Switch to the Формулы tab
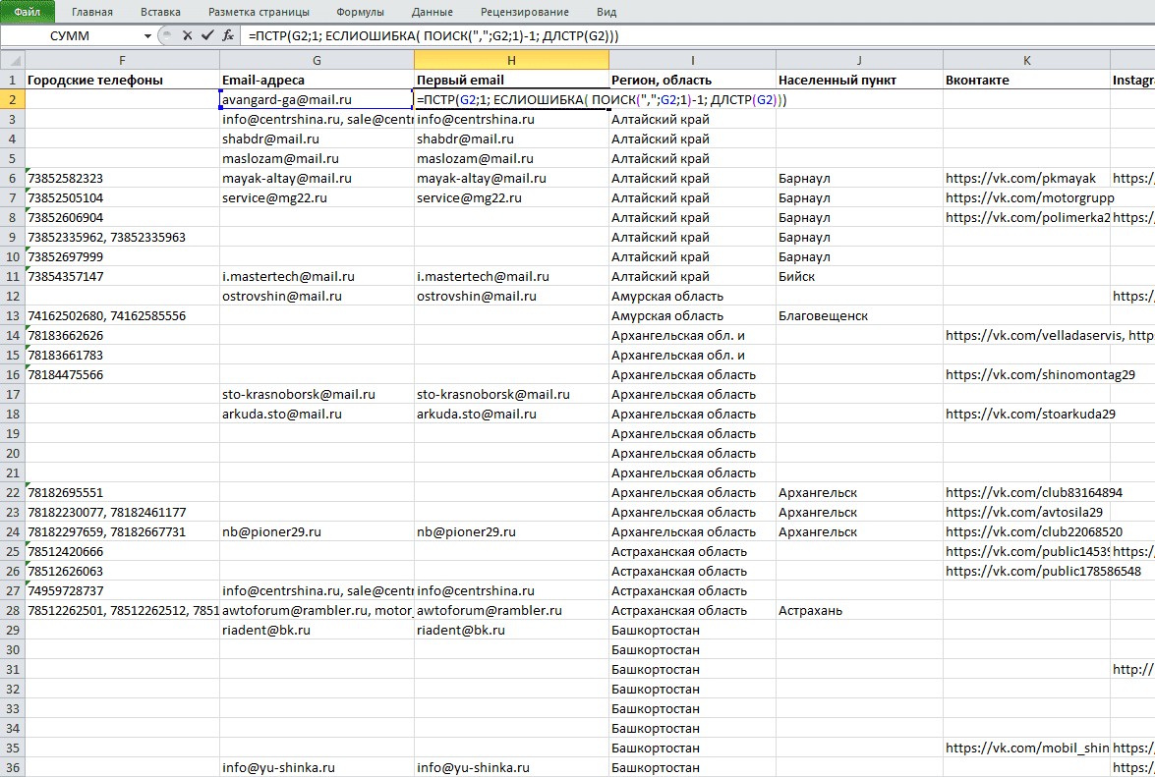1155x777 pixels. tap(360, 12)
